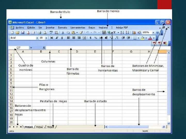Toggle underline formatting (S button)
186x139 pixels.
pyautogui.click(x=62, y=38)
